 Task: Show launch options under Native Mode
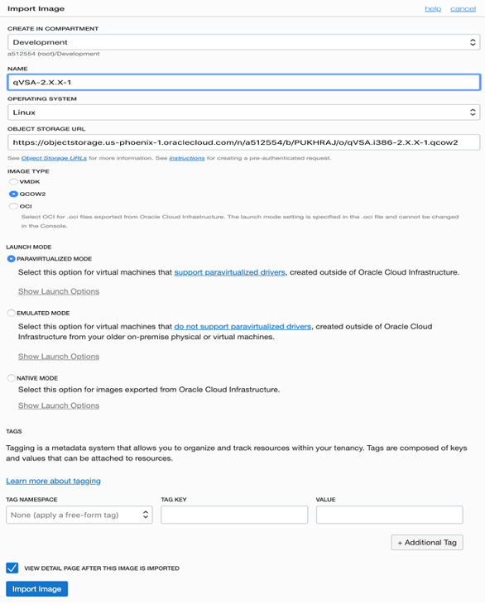click(59, 405)
